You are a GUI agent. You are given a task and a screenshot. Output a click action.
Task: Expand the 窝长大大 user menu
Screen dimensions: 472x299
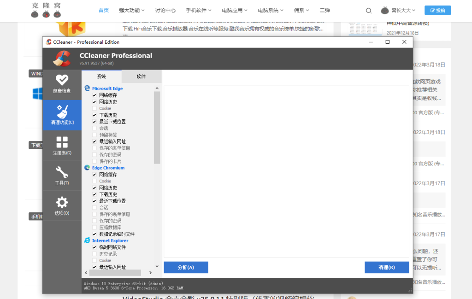click(x=403, y=10)
